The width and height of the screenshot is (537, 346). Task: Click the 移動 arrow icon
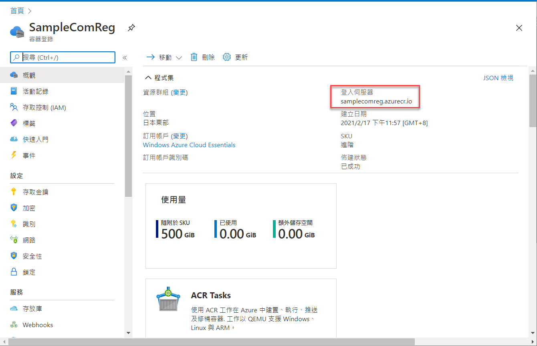151,57
